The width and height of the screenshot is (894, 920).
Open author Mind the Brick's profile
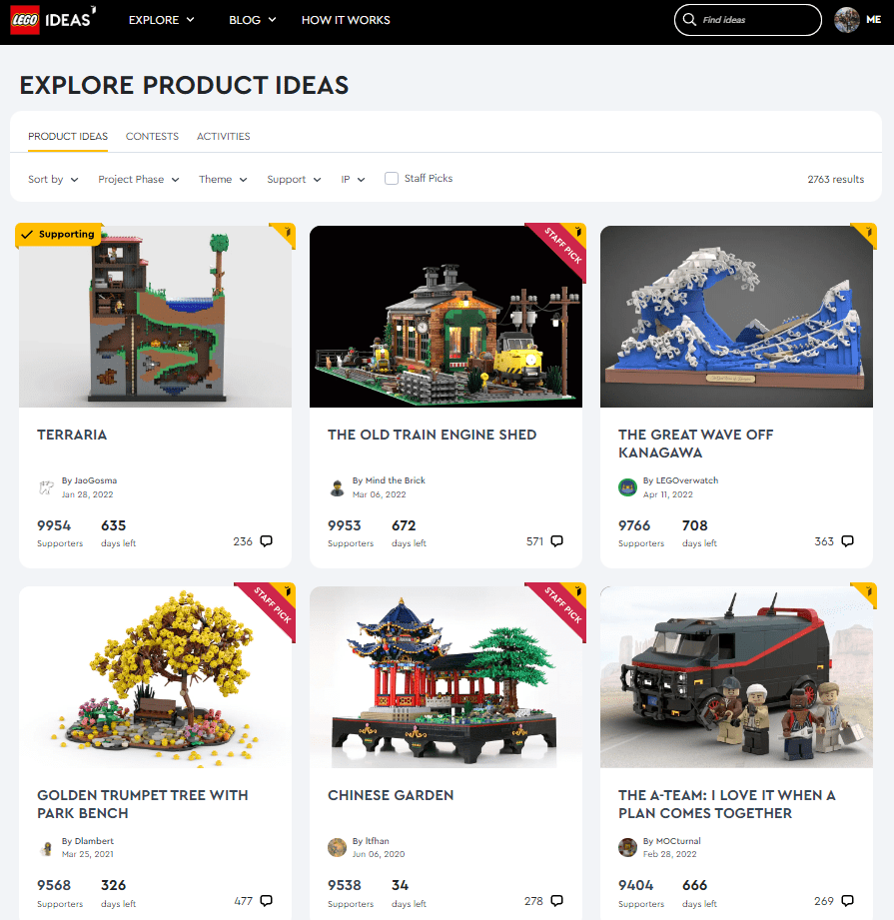(x=395, y=479)
